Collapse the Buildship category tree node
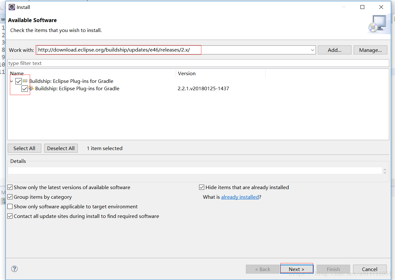The width and height of the screenshot is (395, 280). pyautogui.click(x=12, y=81)
